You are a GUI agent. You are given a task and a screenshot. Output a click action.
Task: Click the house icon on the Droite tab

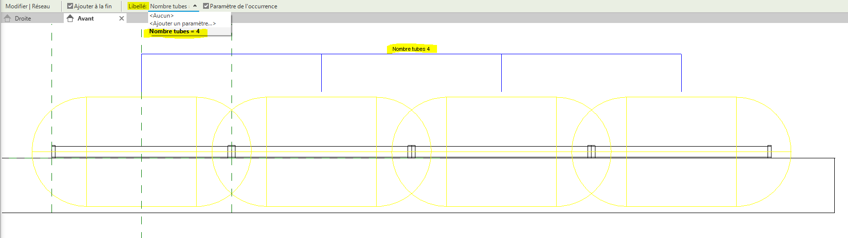click(x=7, y=18)
